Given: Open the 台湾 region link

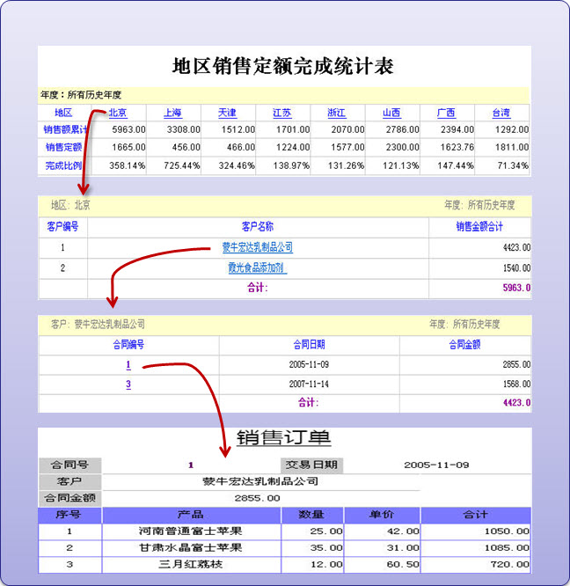Looking at the screenshot, I should coord(501,113).
